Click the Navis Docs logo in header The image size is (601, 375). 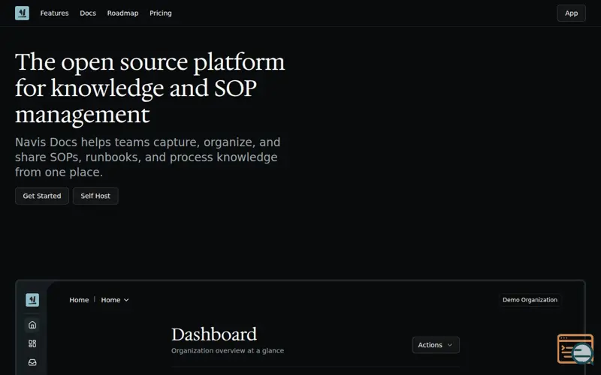[22, 13]
